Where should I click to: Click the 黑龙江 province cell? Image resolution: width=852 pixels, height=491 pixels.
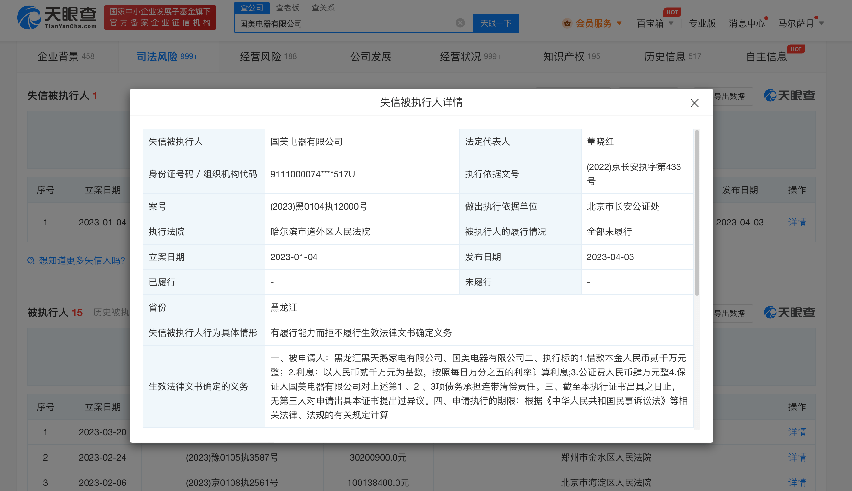tap(284, 308)
